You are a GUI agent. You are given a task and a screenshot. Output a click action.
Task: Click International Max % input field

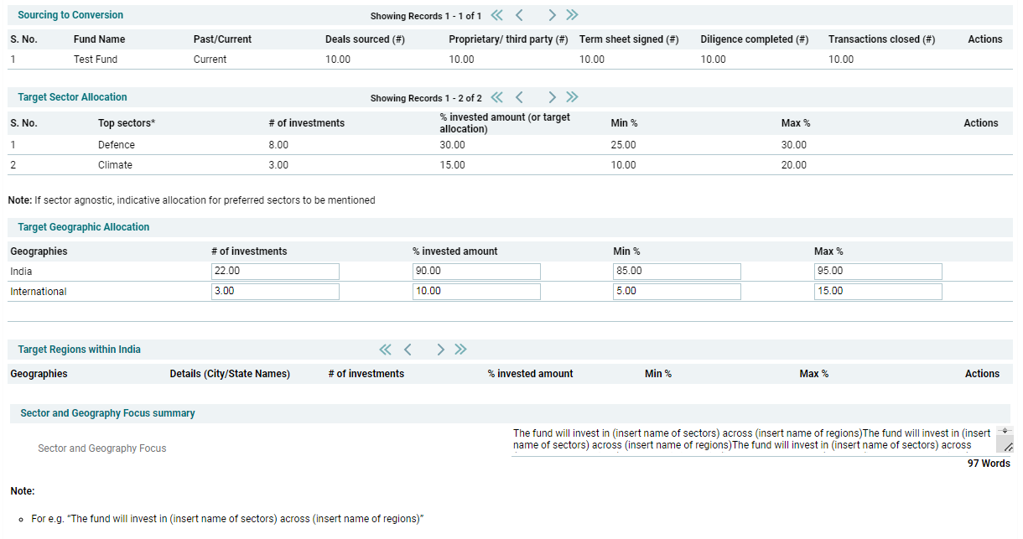[878, 292]
